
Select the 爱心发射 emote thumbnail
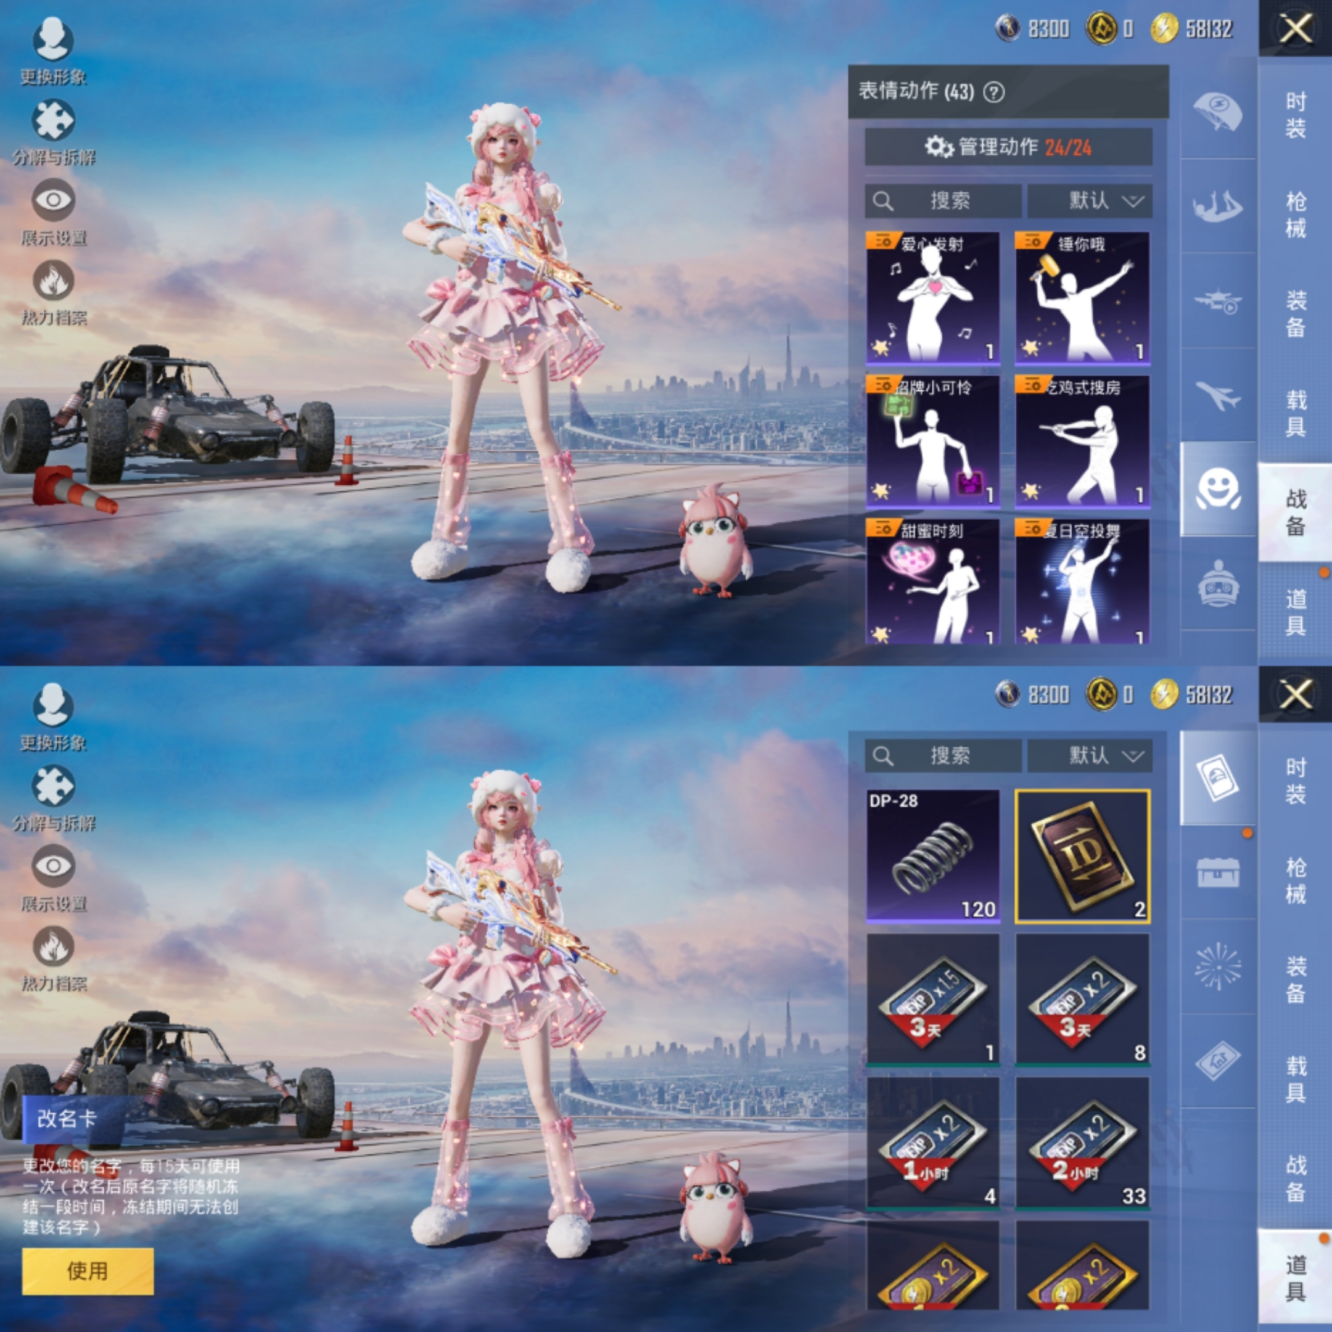[932, 297]
